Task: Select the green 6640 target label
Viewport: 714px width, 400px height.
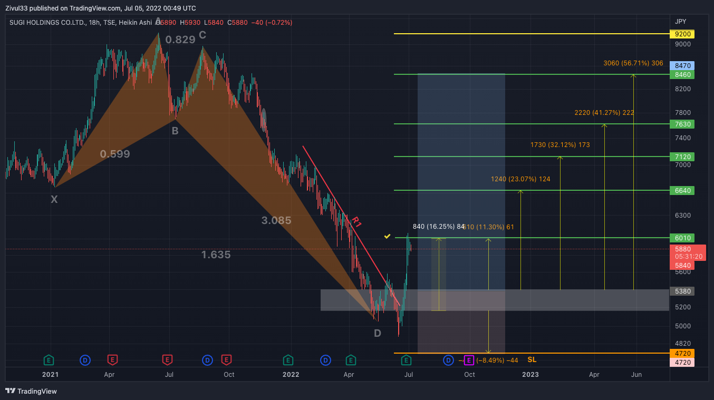Action: 682,191
